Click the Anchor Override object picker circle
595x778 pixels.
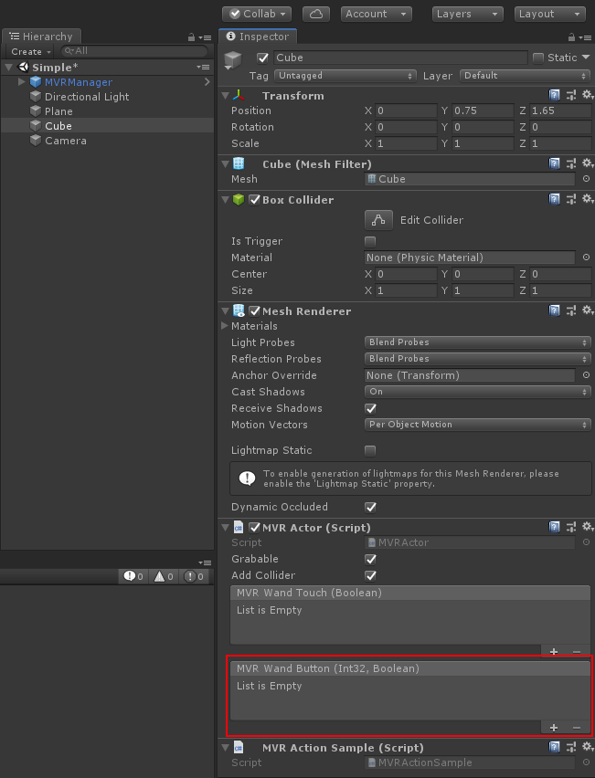click(x=586, y=375)
